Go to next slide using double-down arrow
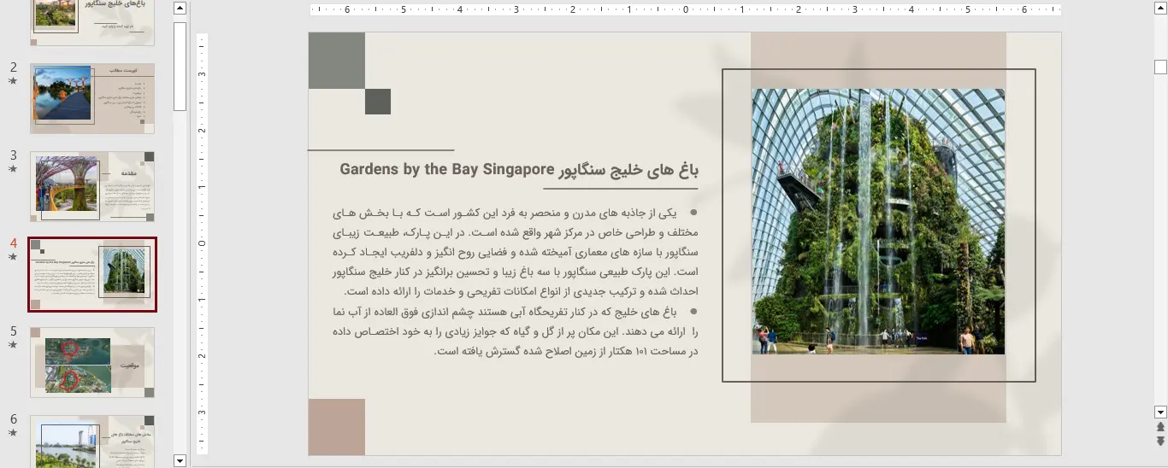 1160,441
